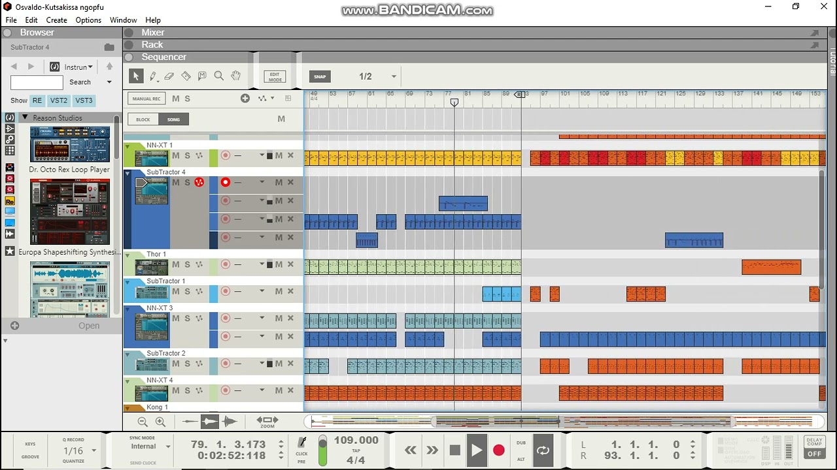Image resolution: width=837 pixels, height=470 pixels.
Task: Filter browser by VST3
Action: click(84, 101)
